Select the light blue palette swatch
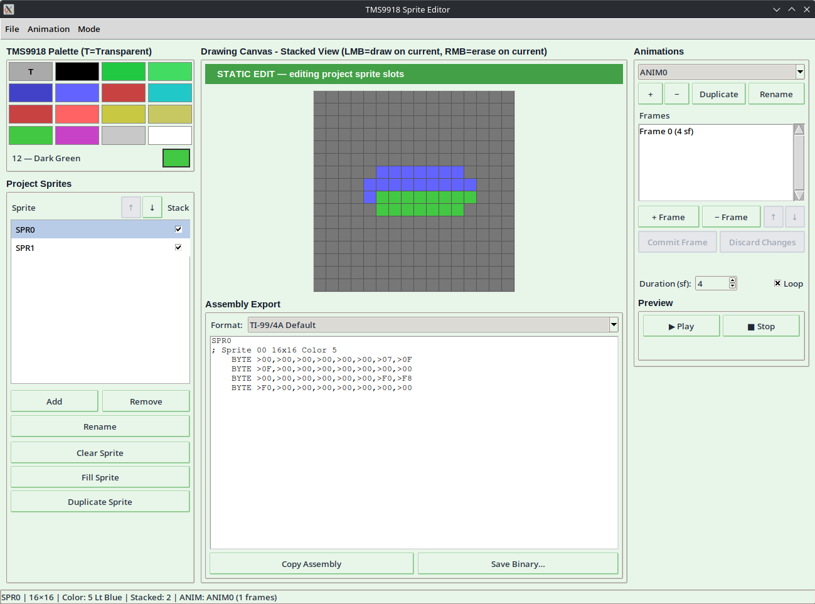Screen dimensions: 815x604 click(x=77, y=93)
